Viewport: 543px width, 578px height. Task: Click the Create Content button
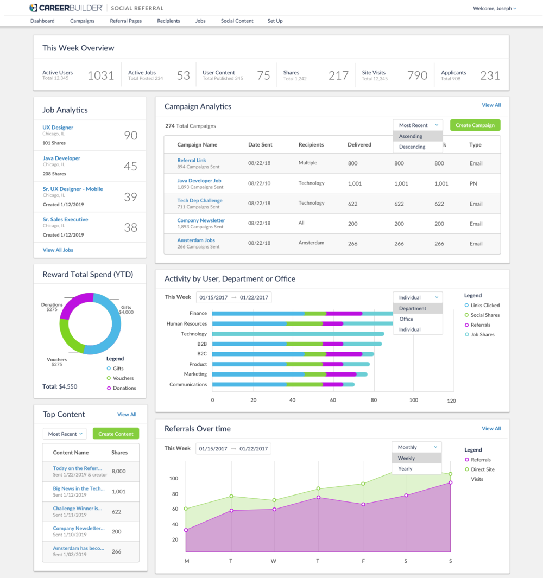pyautogui.click(x=116, y=434)
